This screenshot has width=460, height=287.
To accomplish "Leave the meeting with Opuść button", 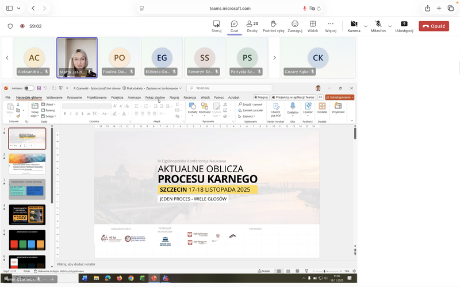I will pyautogui.click(x=434, y=26).
